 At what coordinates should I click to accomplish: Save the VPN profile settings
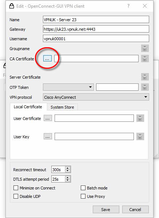coord(106,210)
